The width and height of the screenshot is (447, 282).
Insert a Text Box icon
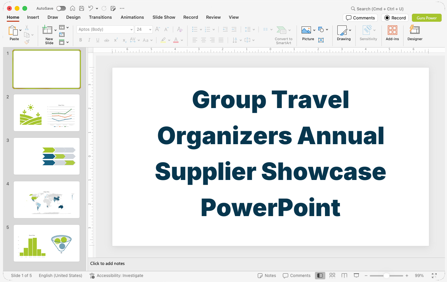(x=321, y=40)
